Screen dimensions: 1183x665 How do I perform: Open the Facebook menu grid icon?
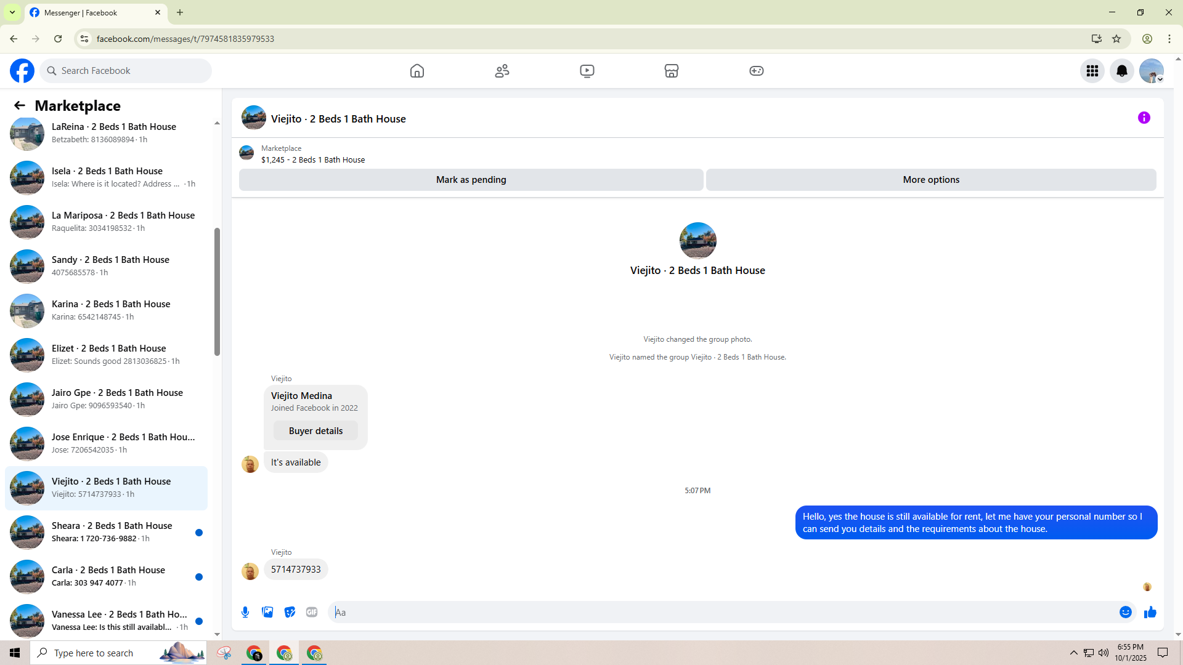[x=1092, y=71]
